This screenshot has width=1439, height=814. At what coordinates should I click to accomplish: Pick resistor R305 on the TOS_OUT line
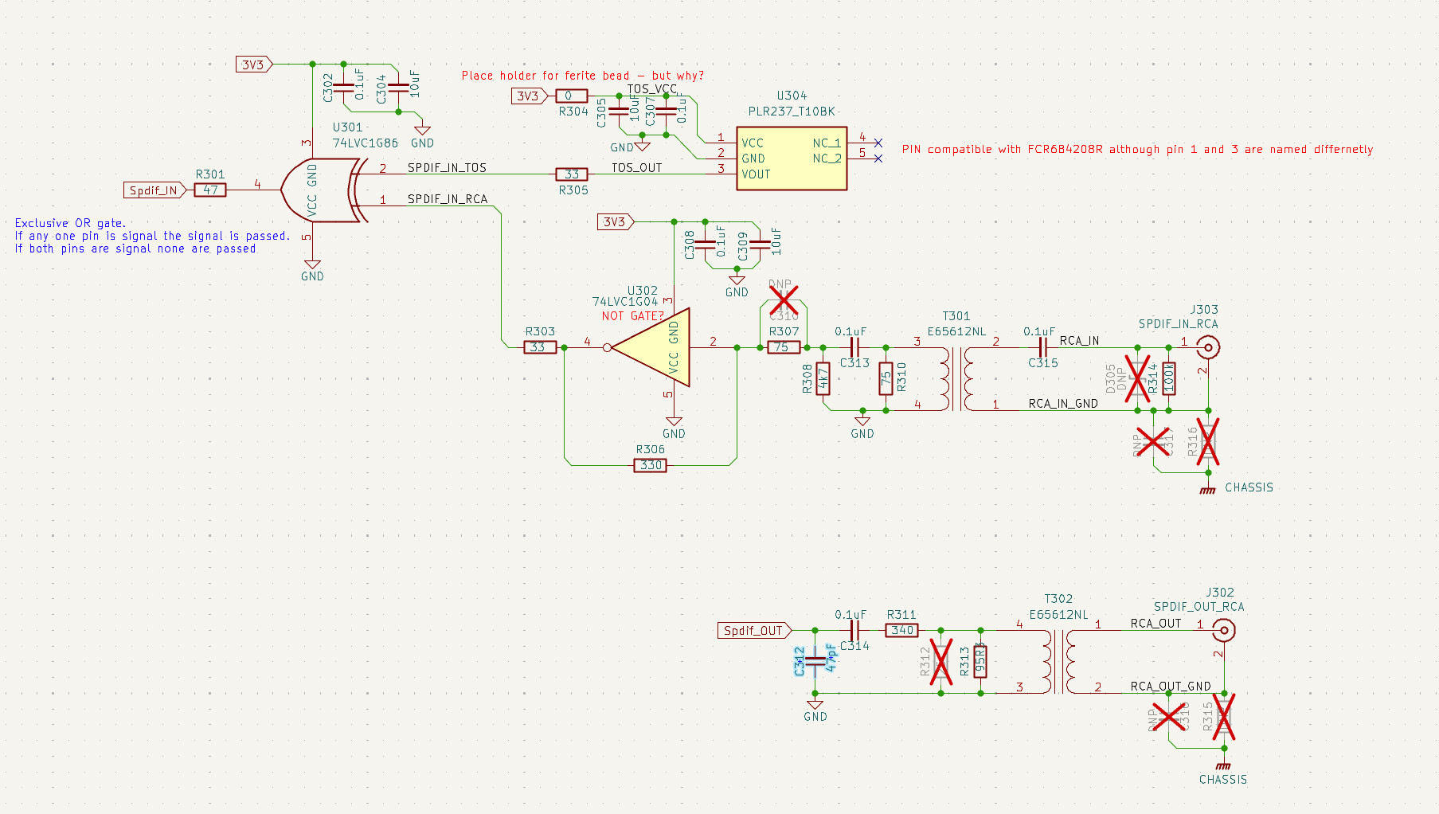click(572, 174)
